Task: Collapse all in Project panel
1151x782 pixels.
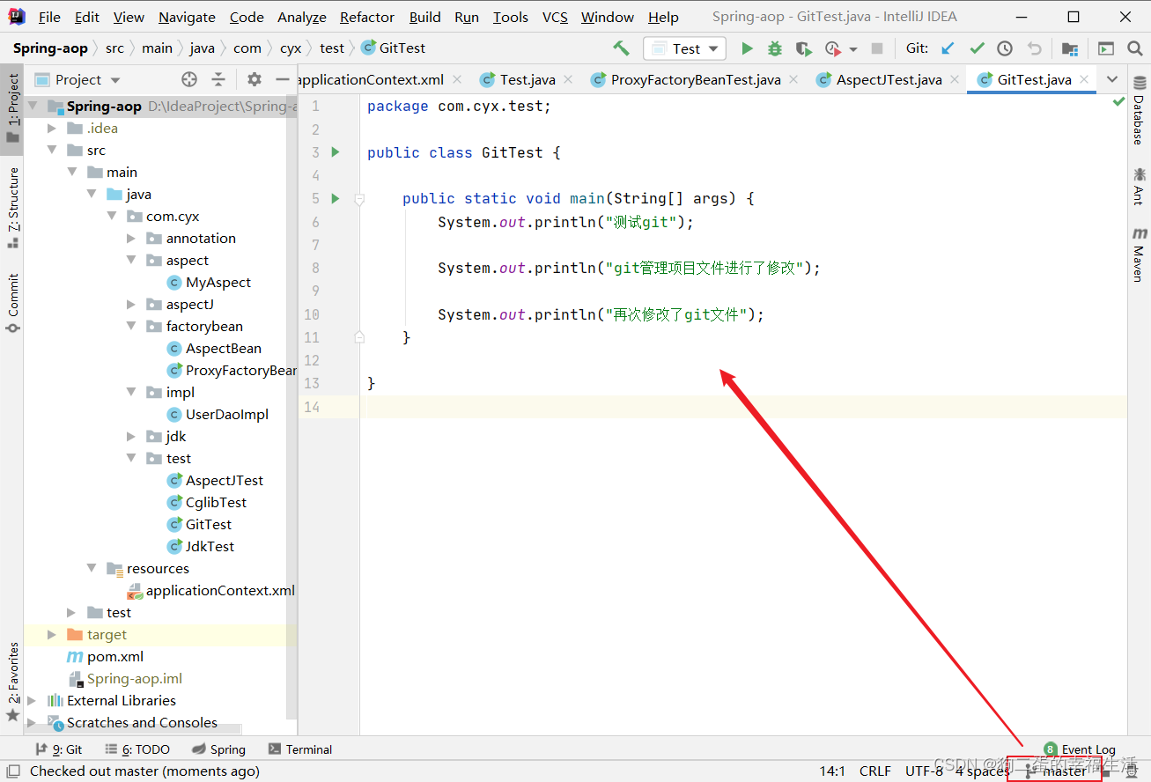Action: click(x=218, y=79)
